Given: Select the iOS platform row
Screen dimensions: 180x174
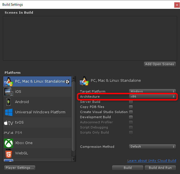Looking at the screenshot, I should 37,92.
